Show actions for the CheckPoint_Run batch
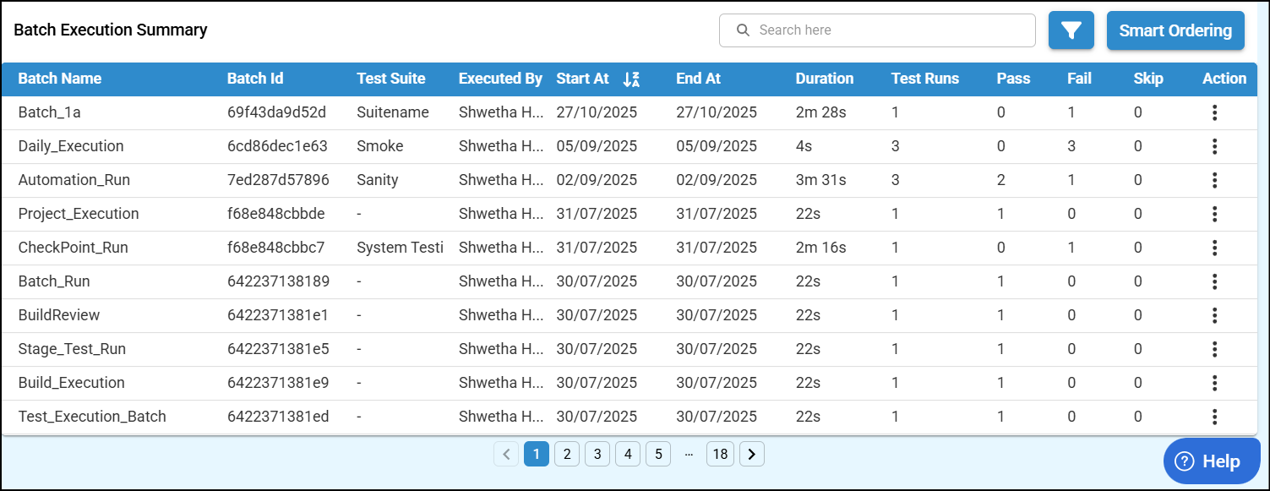 point(1214,248)
